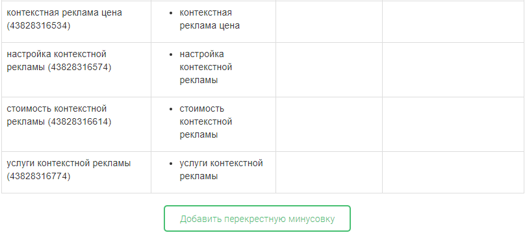This screenshot has width=525, height=235.
Task: Click the bulleted phrase стоимость контекстной рекламы
Action: pyautogui.click(x=206, y=122)
